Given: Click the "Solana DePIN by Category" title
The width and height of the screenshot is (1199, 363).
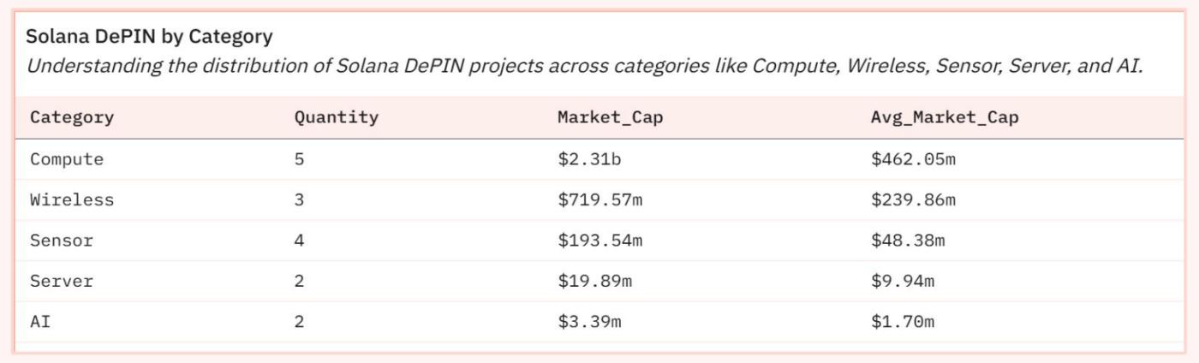Looking at the screenshot, I should (x=149, y=37).
